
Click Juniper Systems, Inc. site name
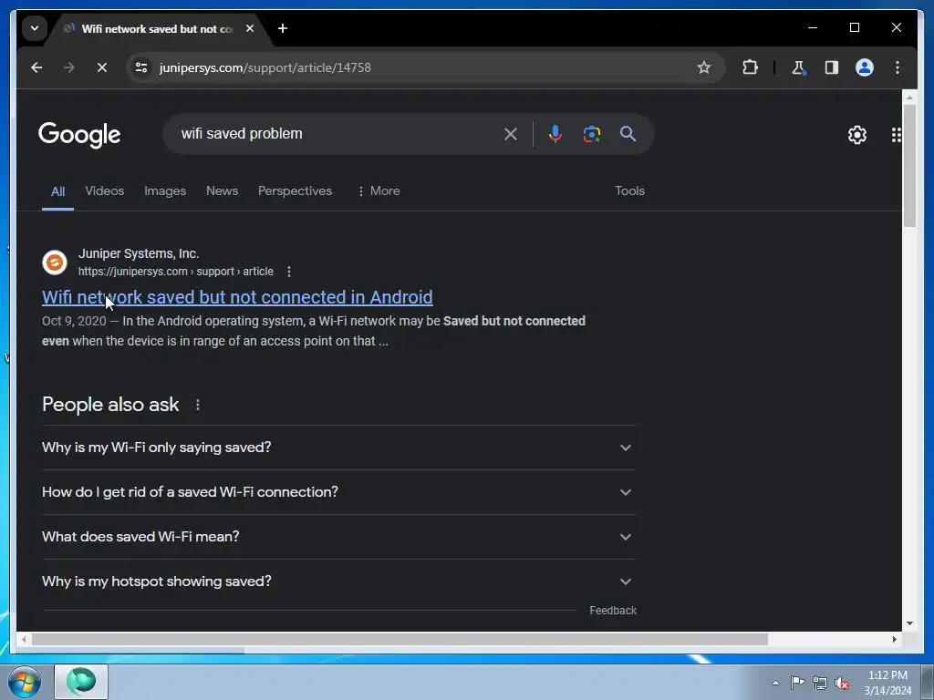(139, 253)
